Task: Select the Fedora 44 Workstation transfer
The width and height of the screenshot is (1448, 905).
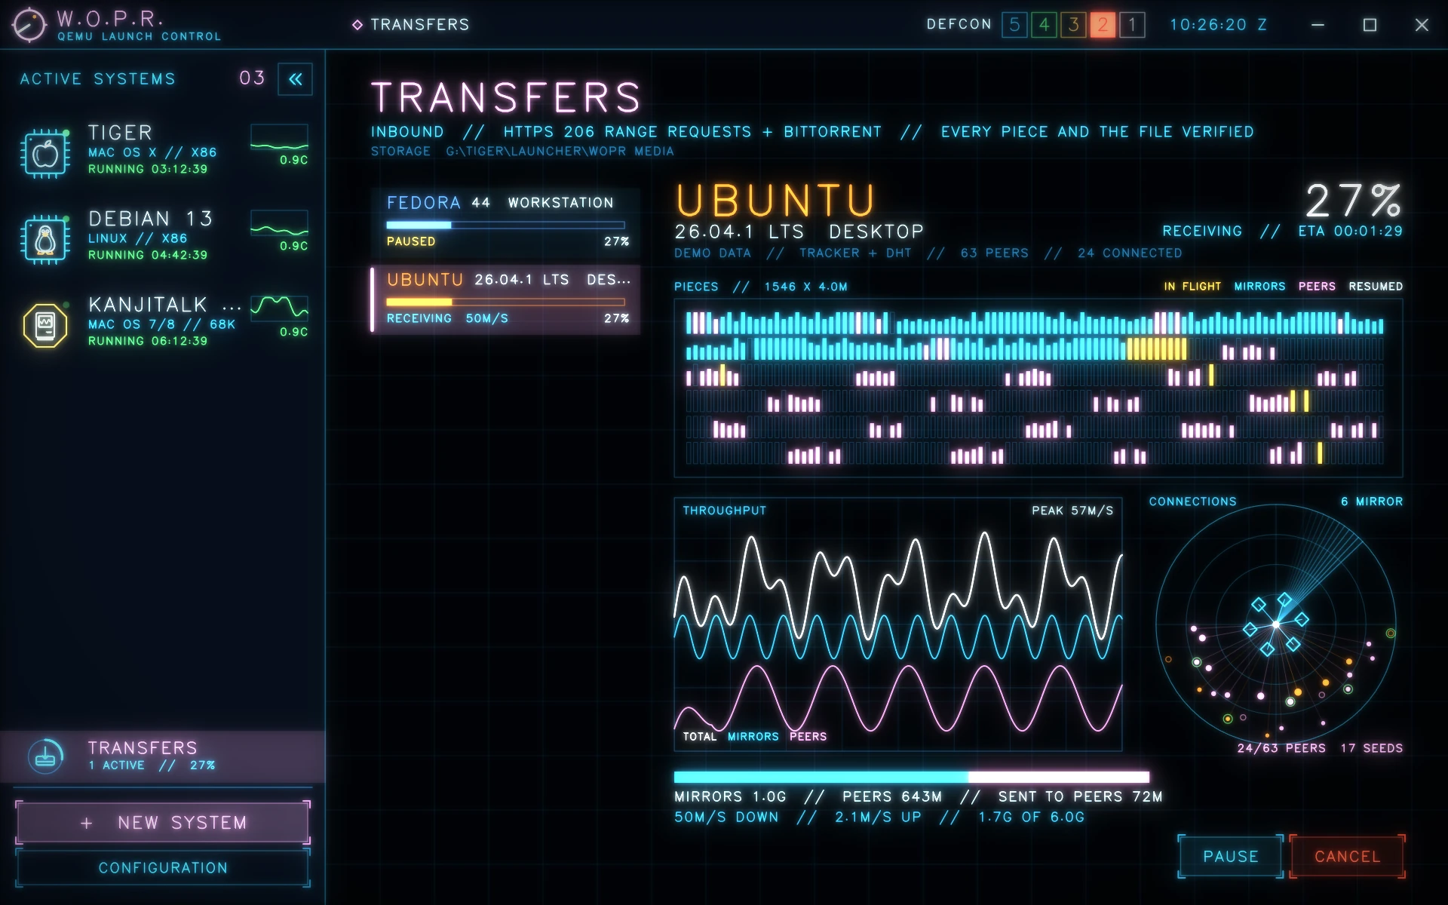Action: pos(505,222)
